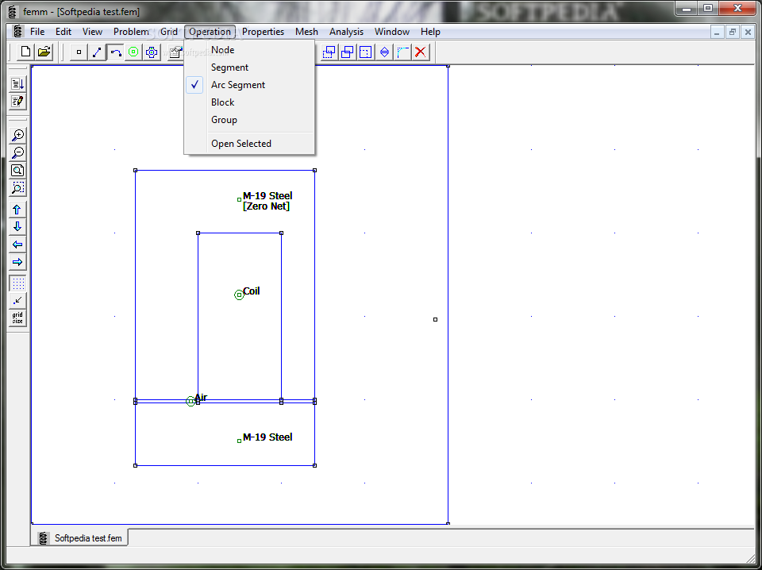762x570 pixels.
Task: Open the Grid menu
Action: point(168,32)
